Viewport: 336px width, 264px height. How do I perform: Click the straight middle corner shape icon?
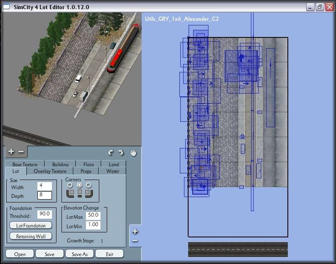80,193
